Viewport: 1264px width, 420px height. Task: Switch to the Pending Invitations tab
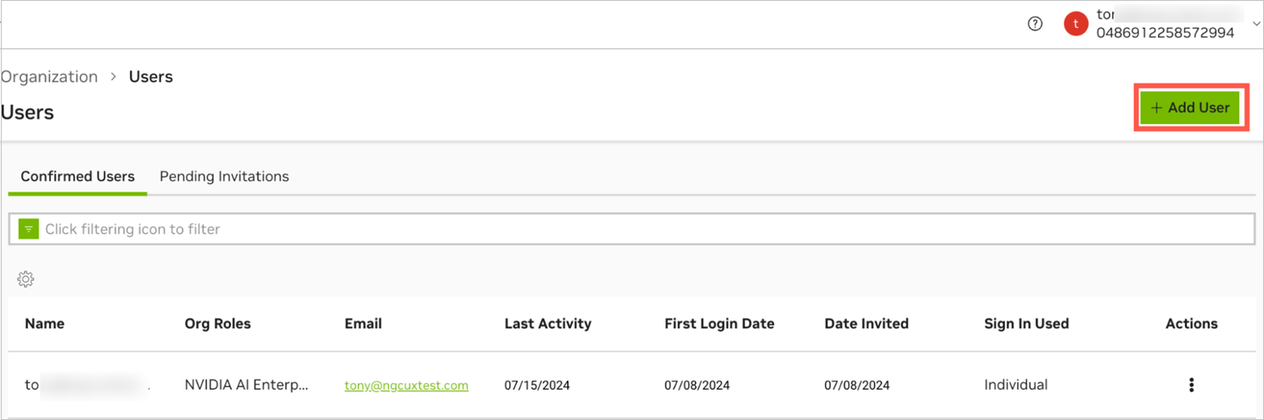224,176
